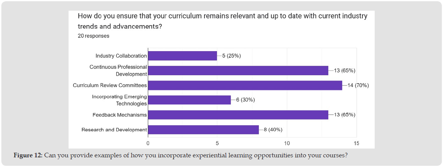This screenshot has height=168, width=444.
Task: Select the "Figure 12:" caption label
Action: click(x=28, y=155)
